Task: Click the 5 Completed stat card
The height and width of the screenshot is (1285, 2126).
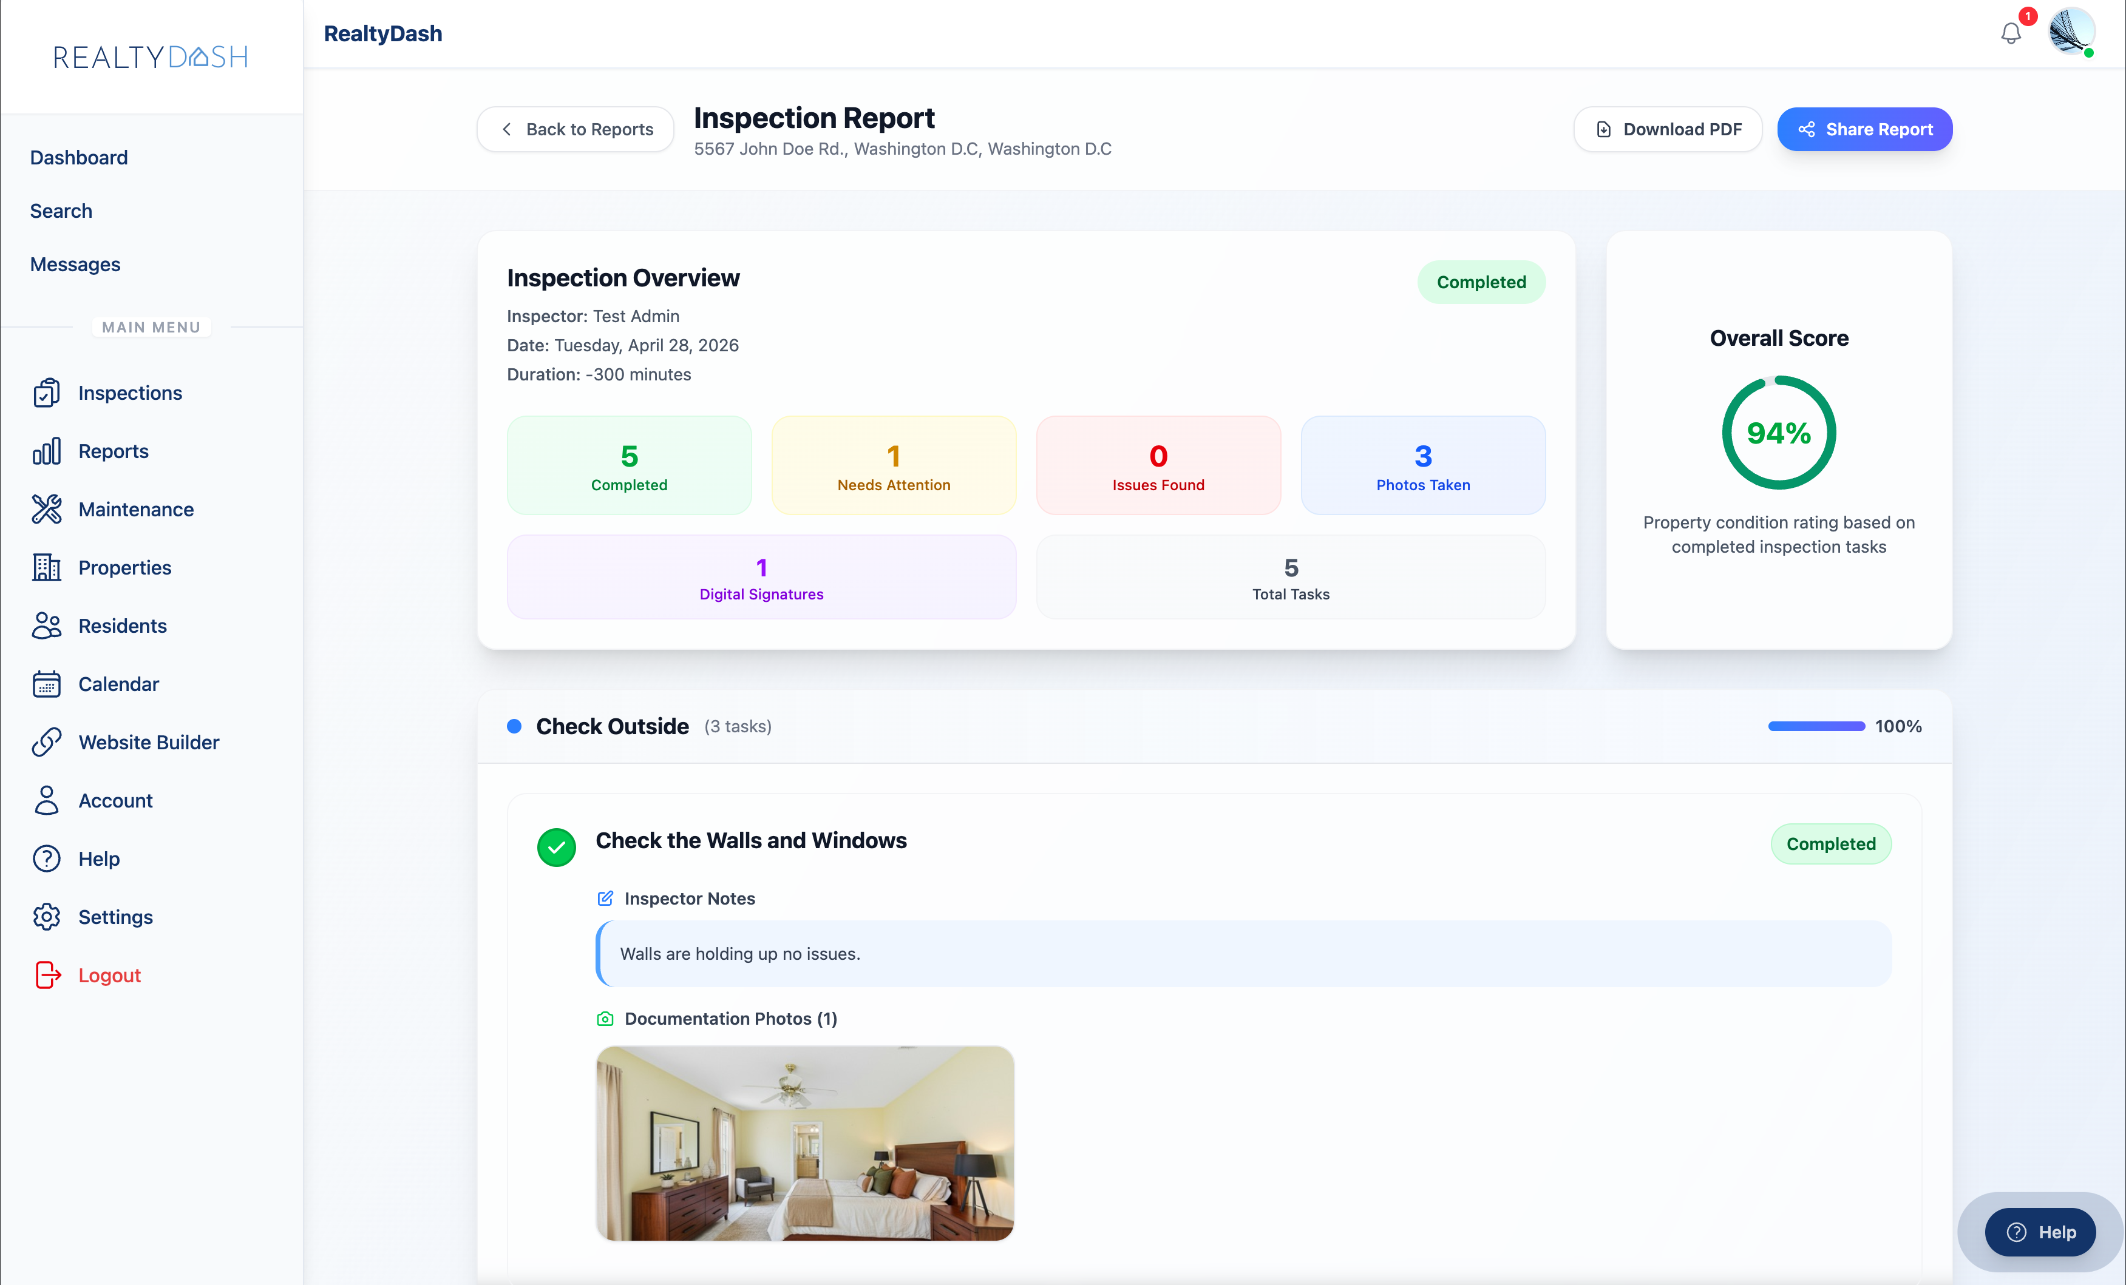Action: coord(629,466)
